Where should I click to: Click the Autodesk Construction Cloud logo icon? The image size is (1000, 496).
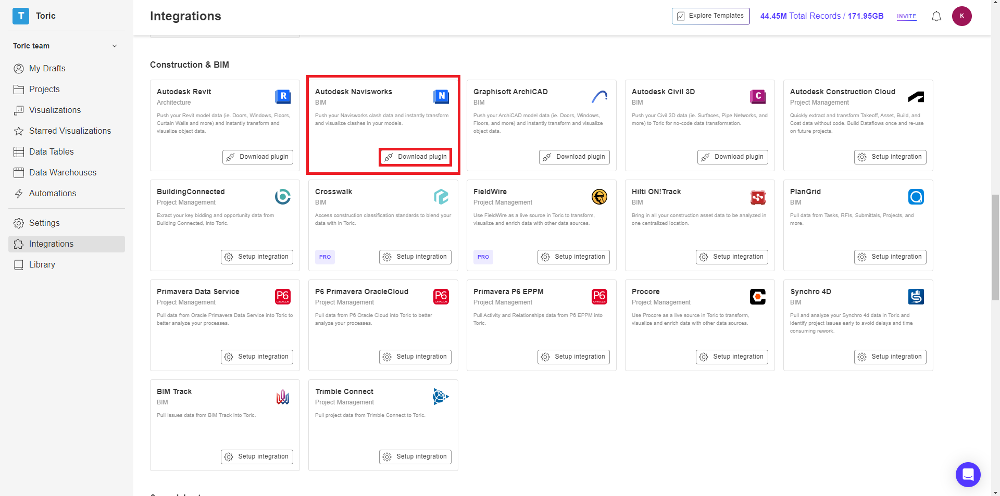(x=916, y=97)
